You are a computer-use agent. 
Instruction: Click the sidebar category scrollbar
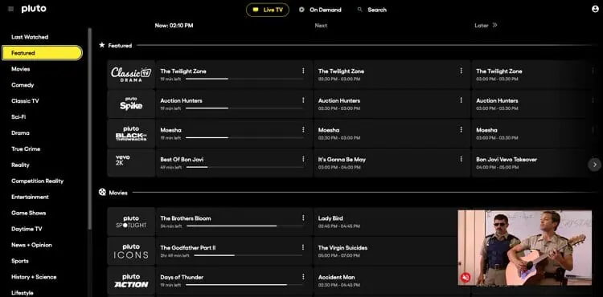click(89, 128)
